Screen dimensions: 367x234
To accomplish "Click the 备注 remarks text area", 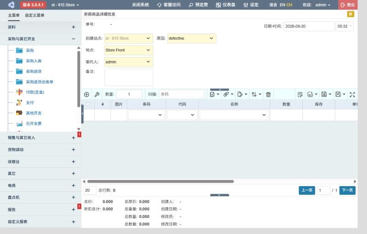I will tap(129, 77).
